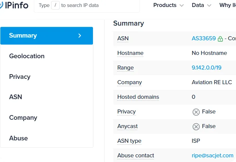Open the Products dropdown menu

point(168,5)
